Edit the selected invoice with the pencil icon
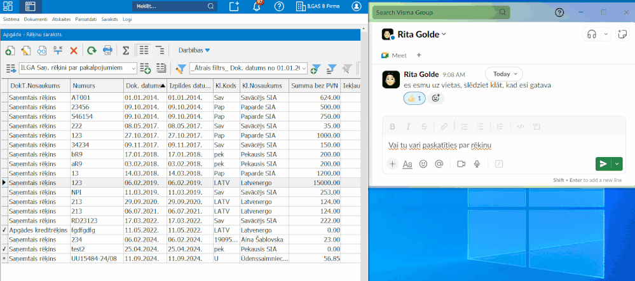 click(x=26, y=50)
